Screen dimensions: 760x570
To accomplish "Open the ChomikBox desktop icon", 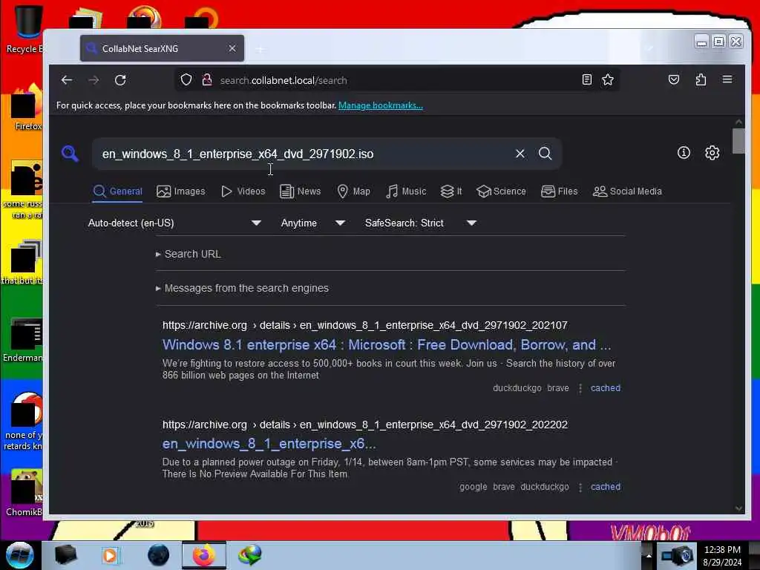I will (24, 493).
